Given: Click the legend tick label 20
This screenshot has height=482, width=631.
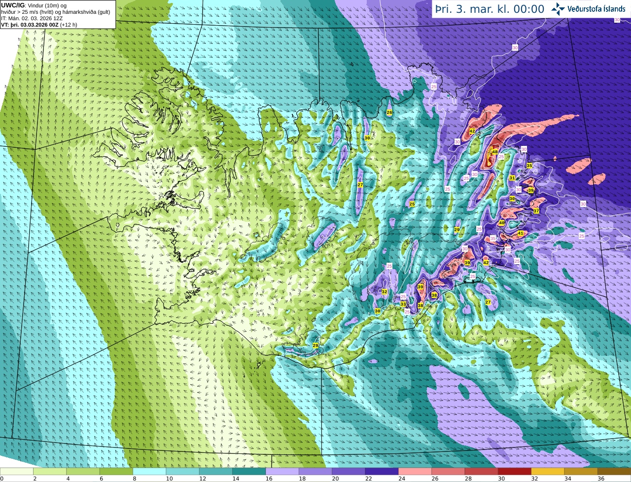Looking at the screenshot, I should click(x=335, y=479).
